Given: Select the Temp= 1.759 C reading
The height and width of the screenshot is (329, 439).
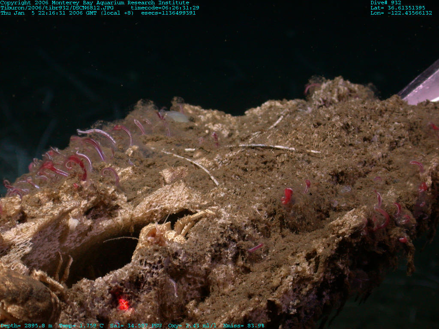Looking at the screenshot, I should click(81, 326).
